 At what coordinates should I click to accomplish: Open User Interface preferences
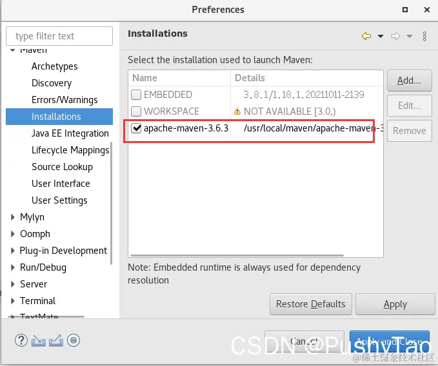click(x=61, y=184)
